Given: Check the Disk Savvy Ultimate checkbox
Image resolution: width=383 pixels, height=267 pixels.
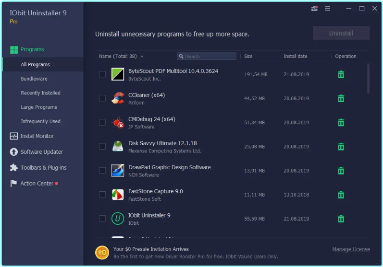Looking at the screenshot, I should coord(102,146).
